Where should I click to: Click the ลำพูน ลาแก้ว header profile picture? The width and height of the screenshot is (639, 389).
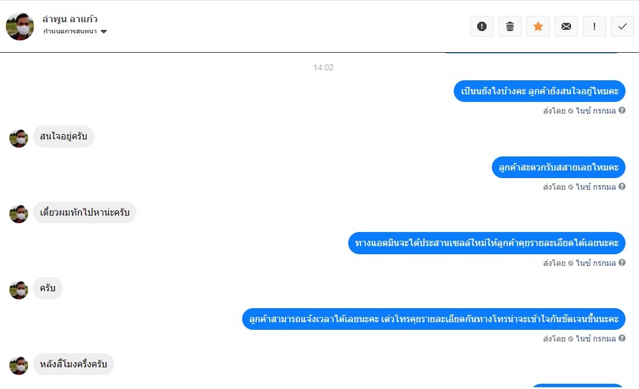pyautogui.click(x=19, y=26)
